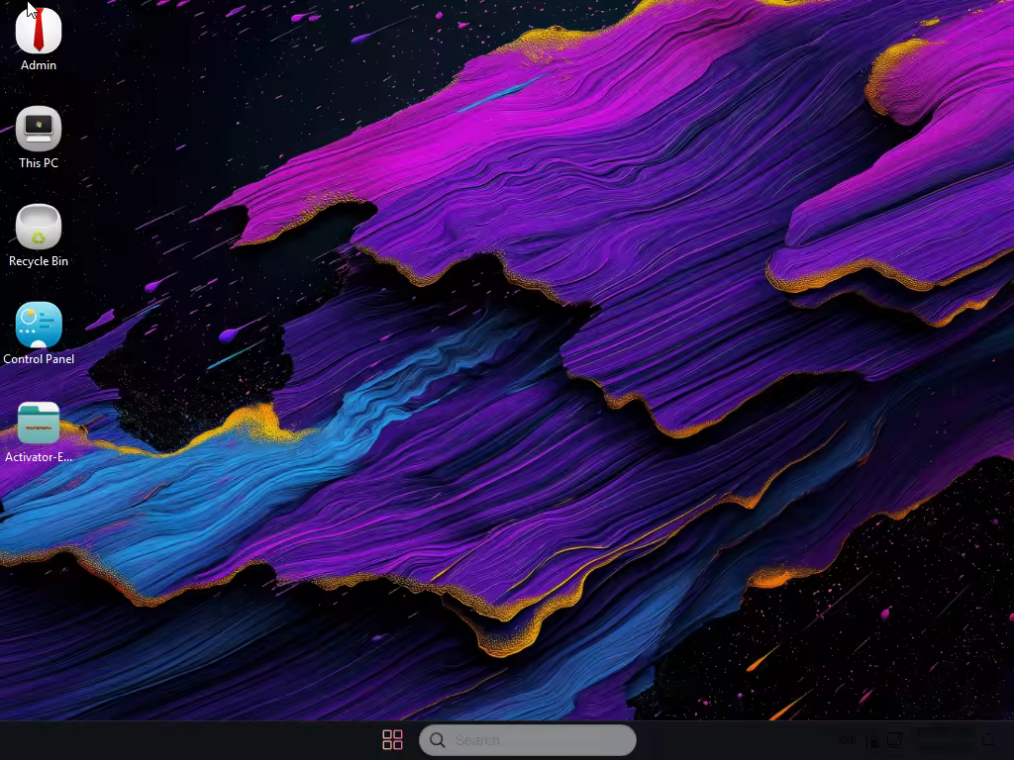
Task: Select the Admin user folder icon
Action: (39, 30)
